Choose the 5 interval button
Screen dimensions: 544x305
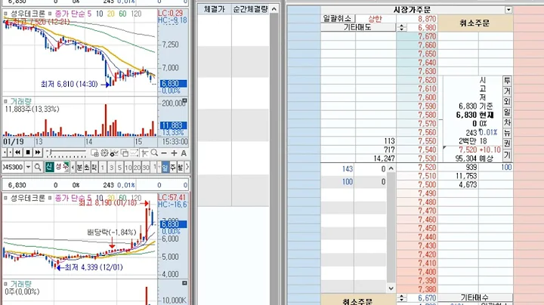pyautogui.click(x=119, y=168)
